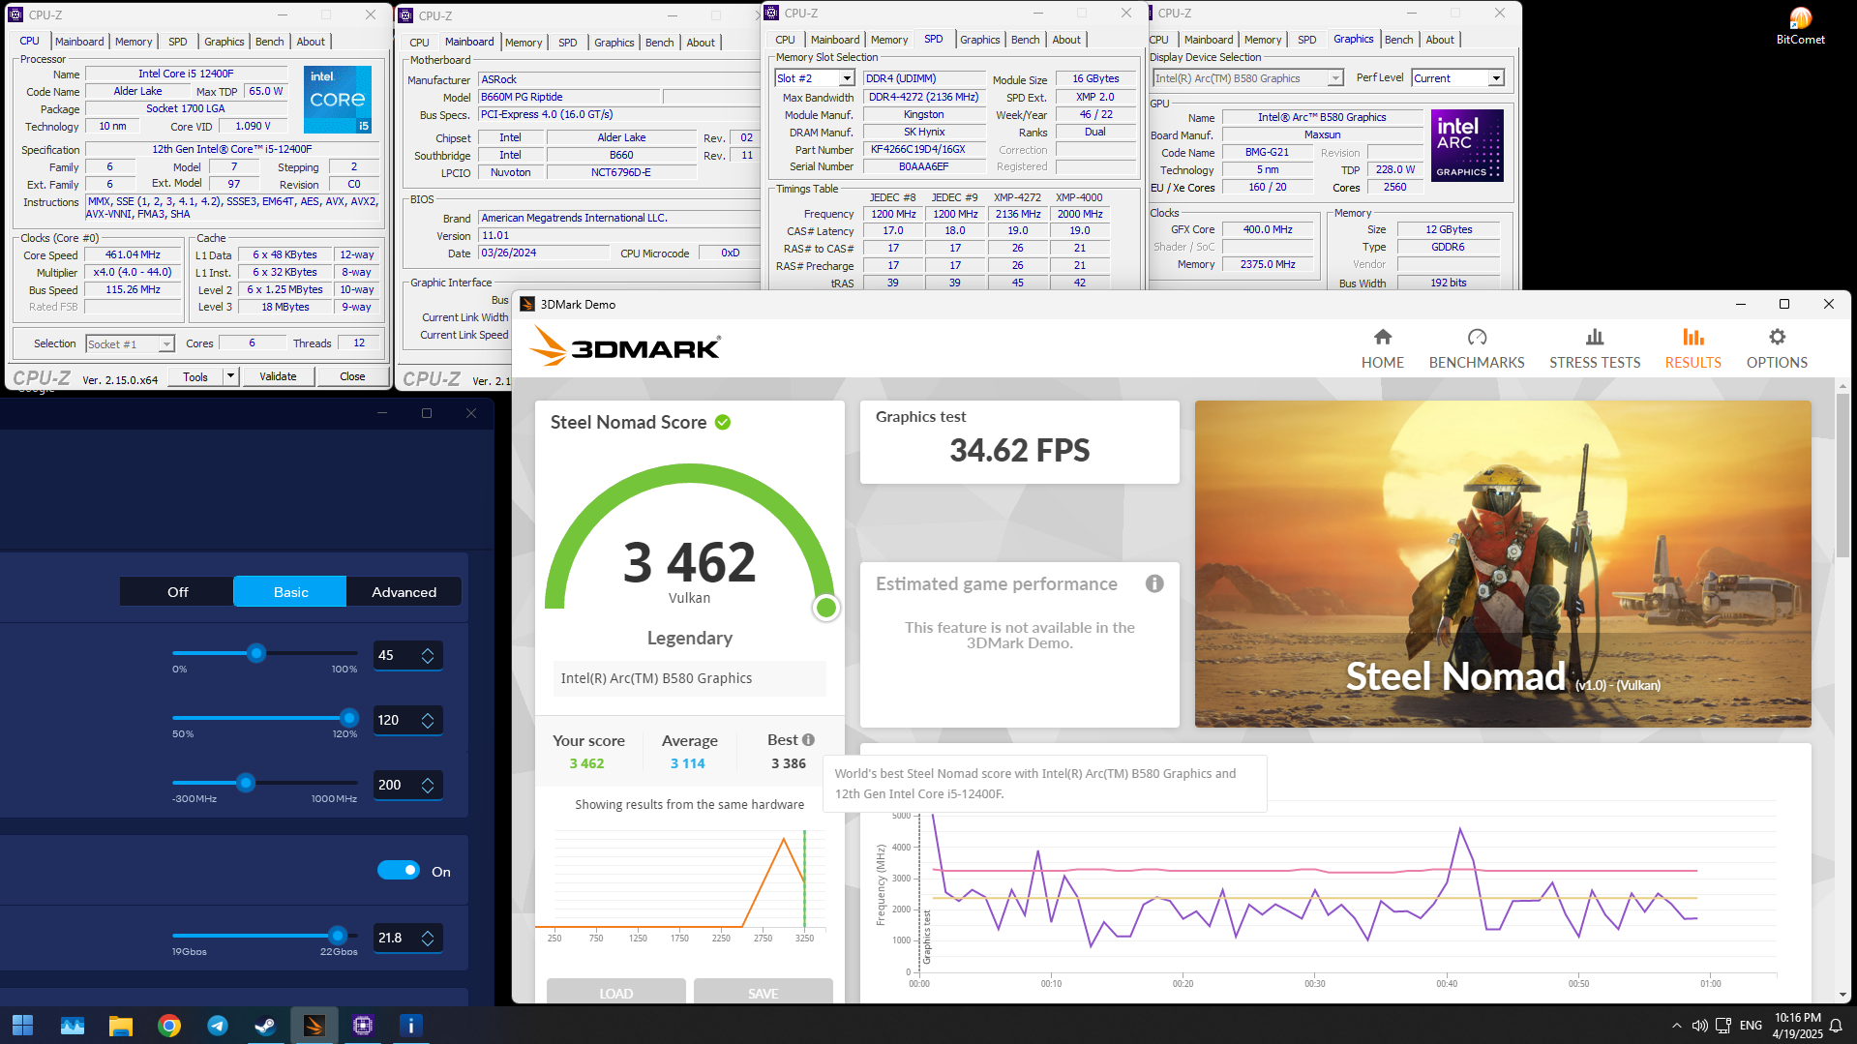Screen dimensions: 1857x1044
Task: Open the Windows Start menu
Action: 22,1025
